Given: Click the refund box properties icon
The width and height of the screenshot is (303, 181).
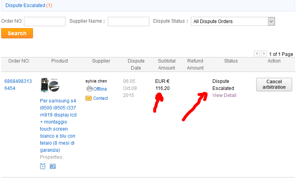Looking at the screenshot, I should pos(53,166).
